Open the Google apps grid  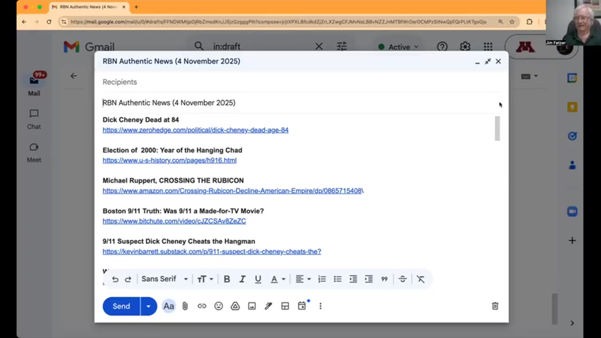click(x=488, y=47)
